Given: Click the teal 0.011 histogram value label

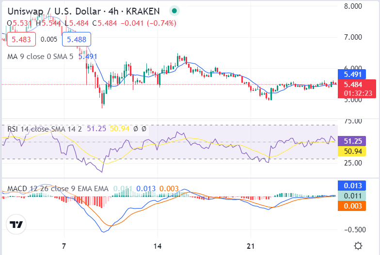Looking at the screenshot, I should coord(352,195).
